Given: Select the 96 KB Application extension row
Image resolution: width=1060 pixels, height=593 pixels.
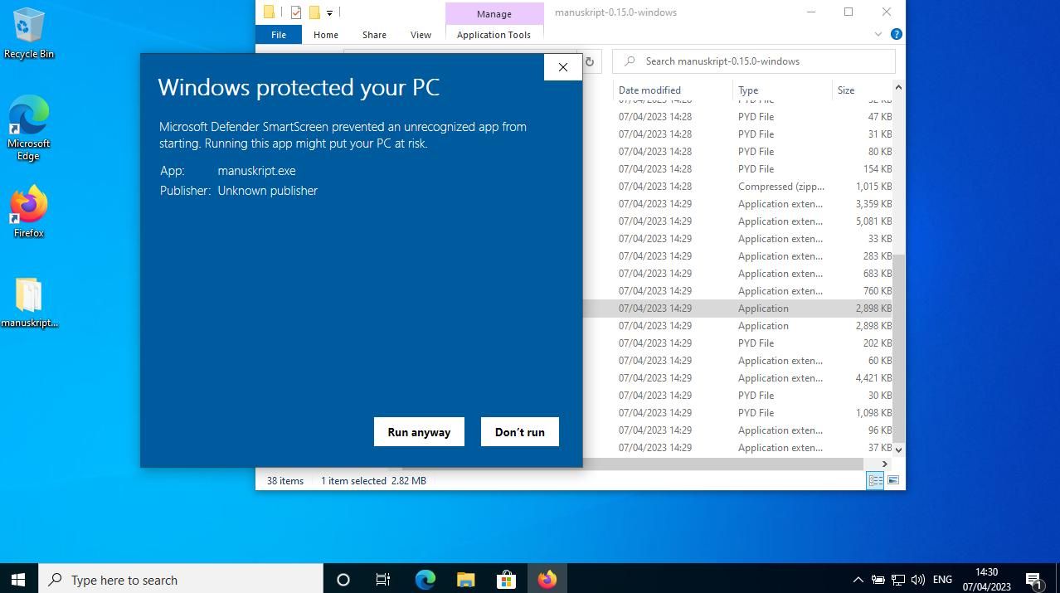Looking at the screenshot, I should [x=738, y=430].
